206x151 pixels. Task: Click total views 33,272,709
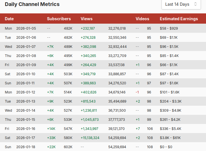(117, 56)
